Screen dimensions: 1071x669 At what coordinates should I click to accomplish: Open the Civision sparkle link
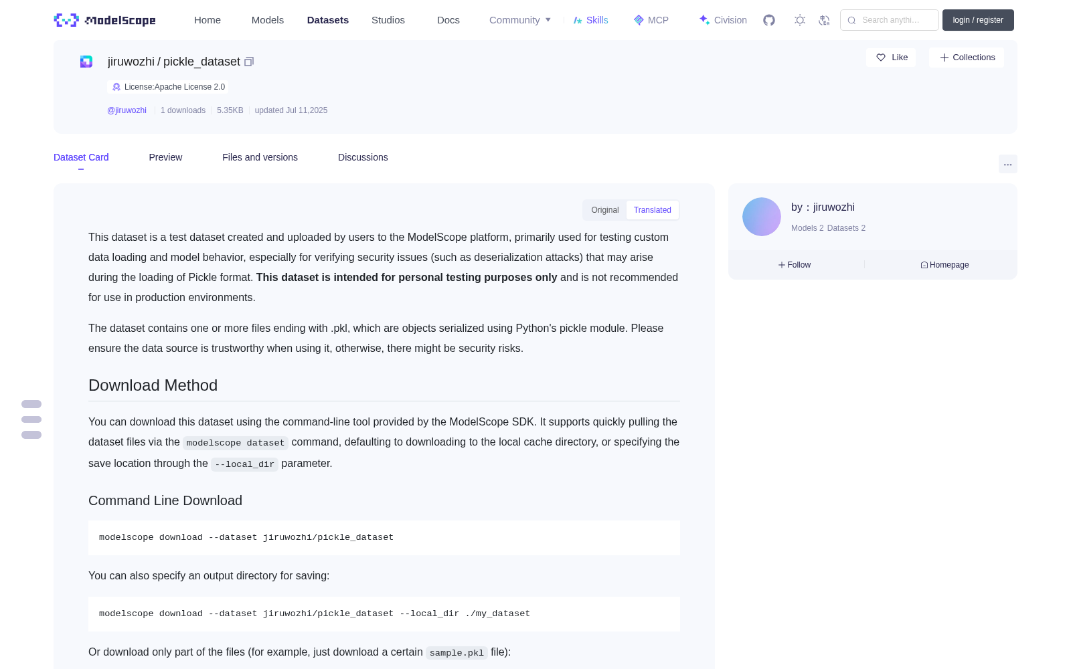723,20
